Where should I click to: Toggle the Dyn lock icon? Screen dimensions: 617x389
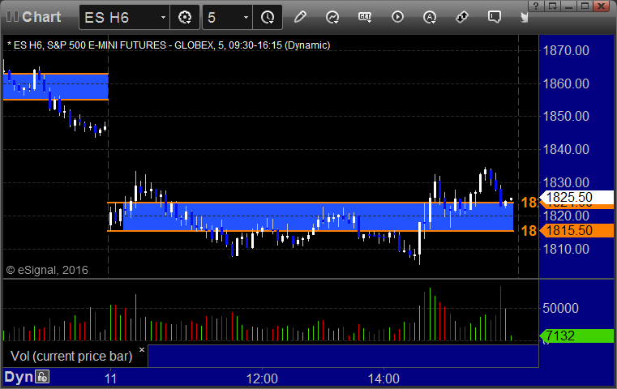tap(42, 377)
